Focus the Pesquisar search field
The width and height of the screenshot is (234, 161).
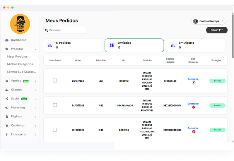click(x=66, y=30)
